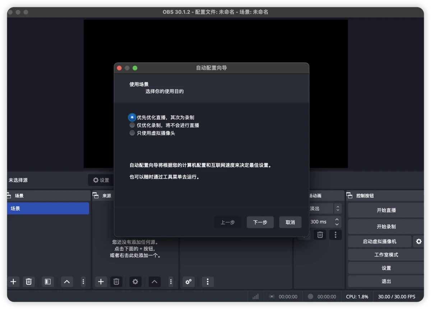This screenshot has height=309, width=431.
Task: Click the controls dock panel icon
Action: click(349, 196)
